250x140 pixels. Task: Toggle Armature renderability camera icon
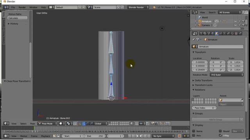[x=243, y=21]
